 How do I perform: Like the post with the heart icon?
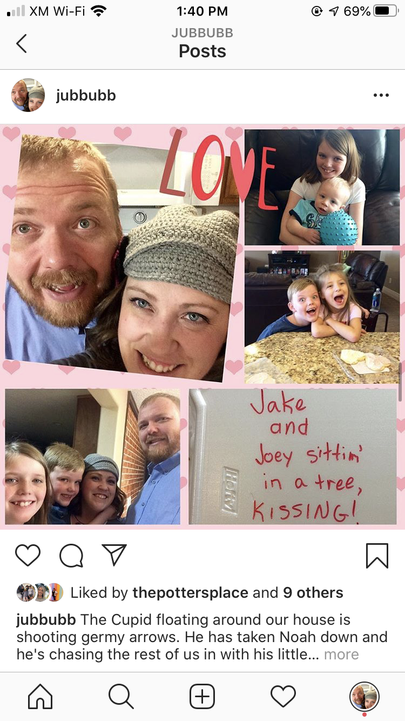(x=28, y=555)
